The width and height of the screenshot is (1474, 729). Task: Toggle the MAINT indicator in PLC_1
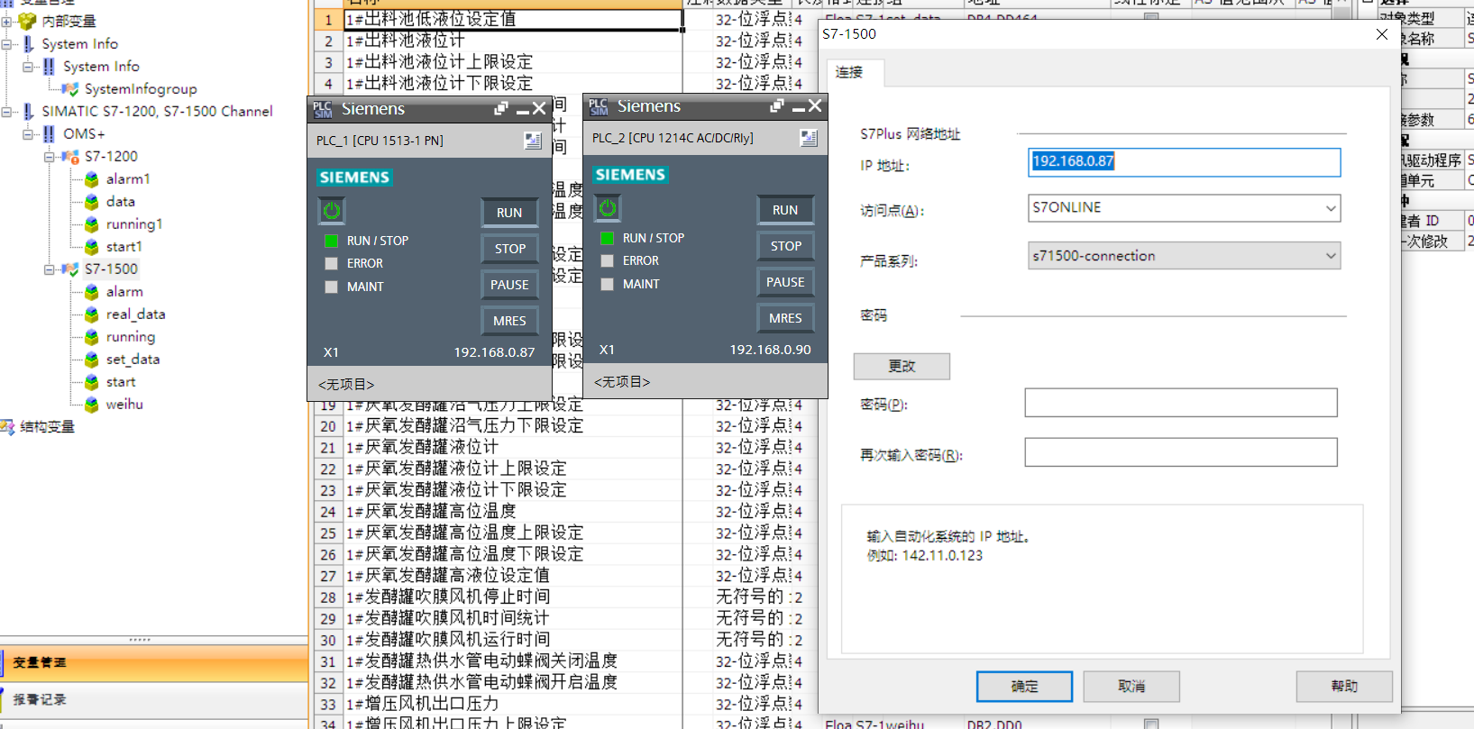[332, 287]
